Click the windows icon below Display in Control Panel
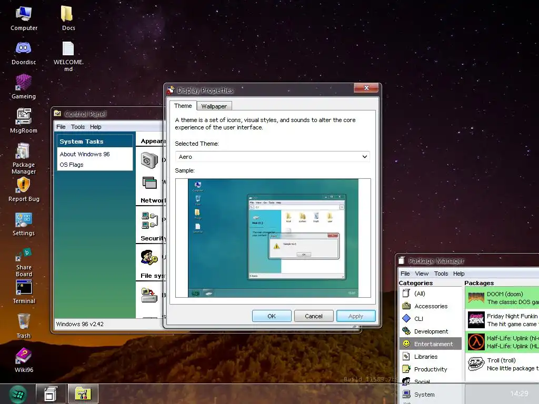The image size is (539, 404). click(x=149, y=183)
